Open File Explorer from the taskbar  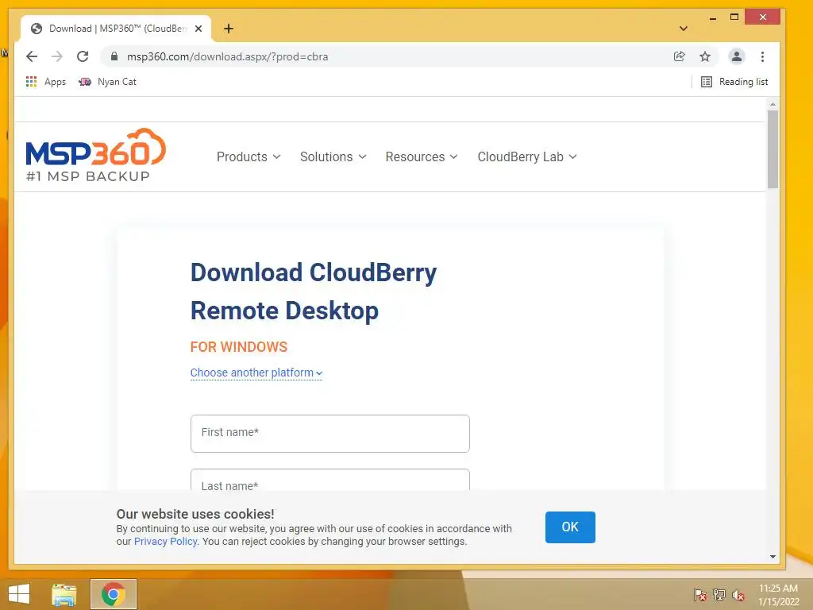pyautogui.click(x=64, y=594)
